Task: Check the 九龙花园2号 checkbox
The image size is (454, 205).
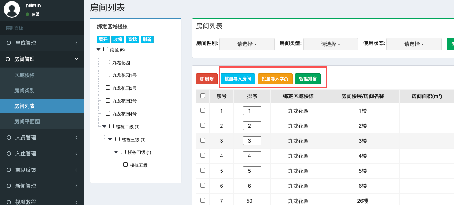Action: (x=108, y=88)
